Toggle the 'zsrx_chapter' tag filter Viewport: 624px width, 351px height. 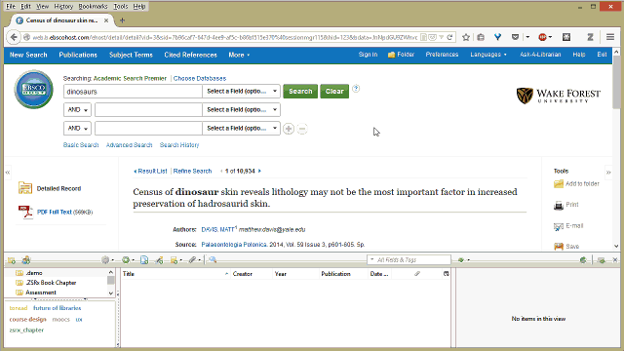tap(26, 330)
